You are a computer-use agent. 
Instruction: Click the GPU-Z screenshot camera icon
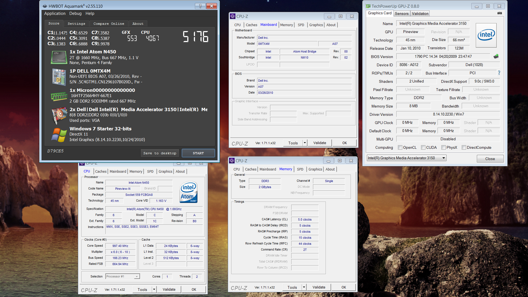[500, 13]
